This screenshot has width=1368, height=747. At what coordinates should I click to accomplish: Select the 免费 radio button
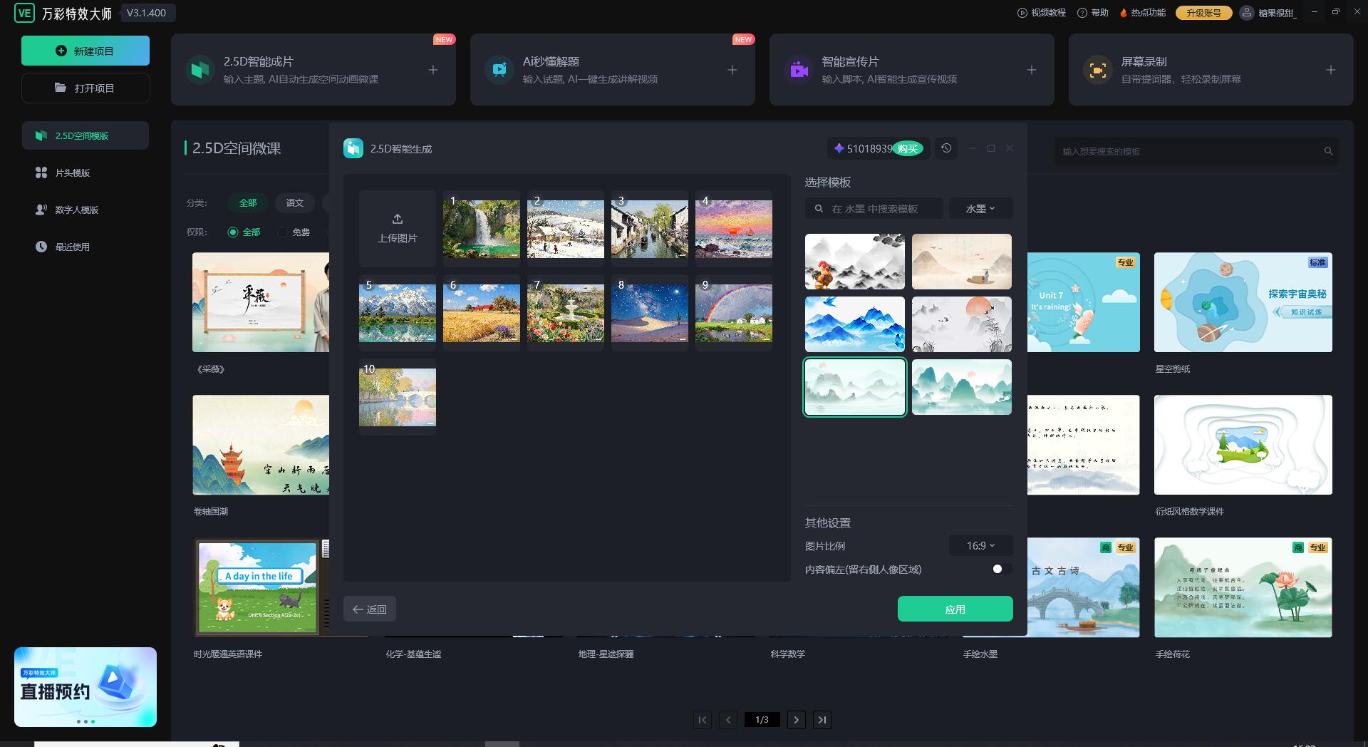coord(283,232)
